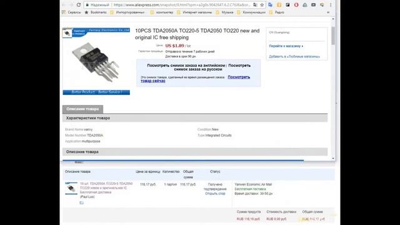
Task: Click the browser back arrow
Action: click(64, 5)
